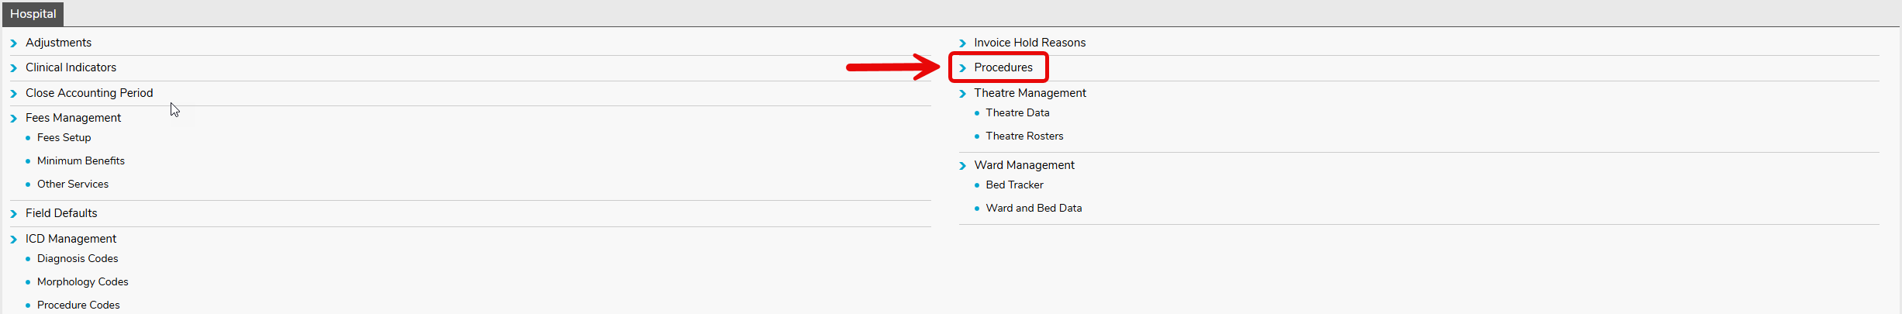
Task: Click the arrow icon next to Procedures
Action: (962, 68)
